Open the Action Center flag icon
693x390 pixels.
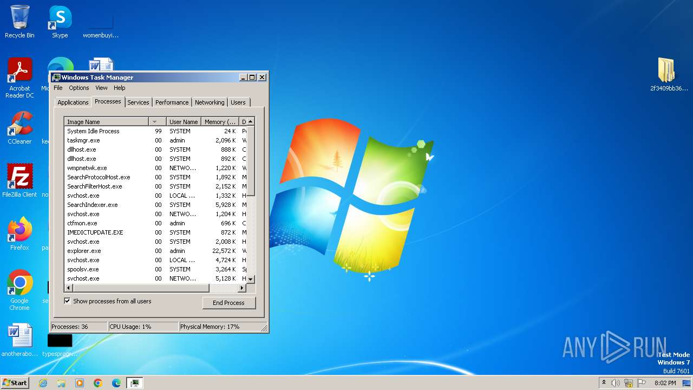[x=642, y=383]
